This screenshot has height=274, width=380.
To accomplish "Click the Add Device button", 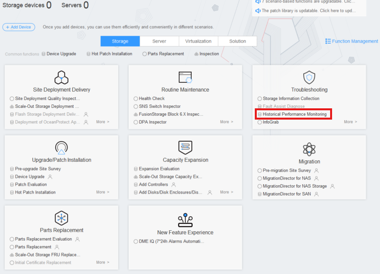I will [x=19, y=27].
